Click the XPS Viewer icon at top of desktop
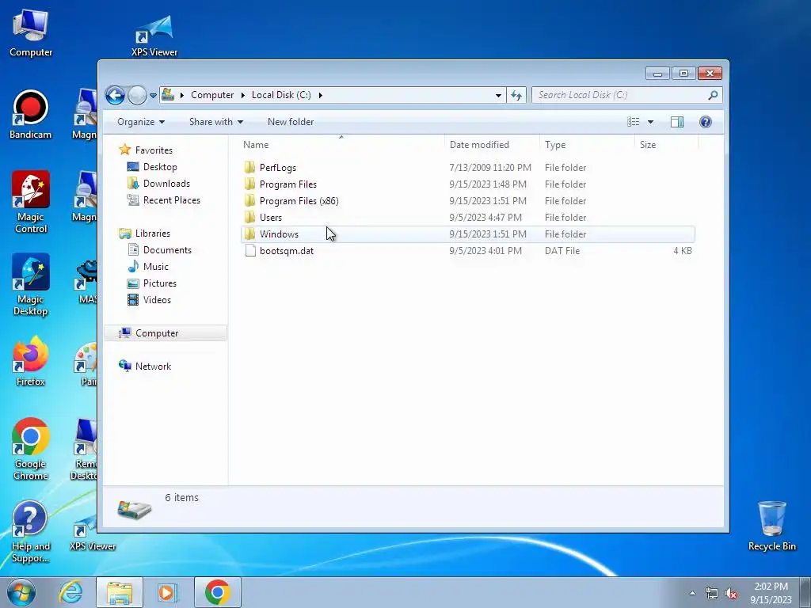The image size is (811, 608). click(x=154, y=36)
